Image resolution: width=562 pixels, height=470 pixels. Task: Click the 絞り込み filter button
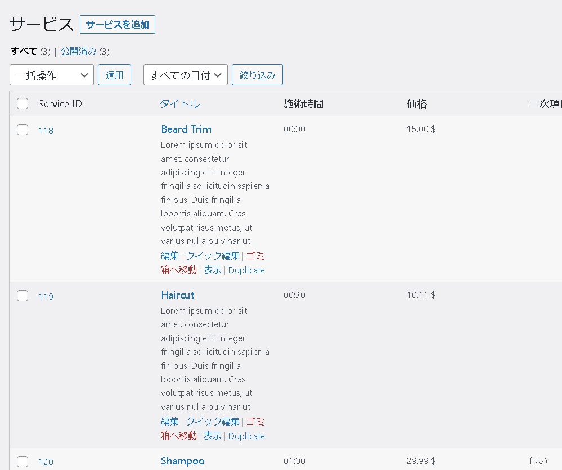(257, 75)
